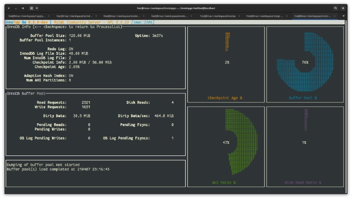352x199 pixels.
Task: Click the new tab icon in title bar
Action: pos(31,8)
